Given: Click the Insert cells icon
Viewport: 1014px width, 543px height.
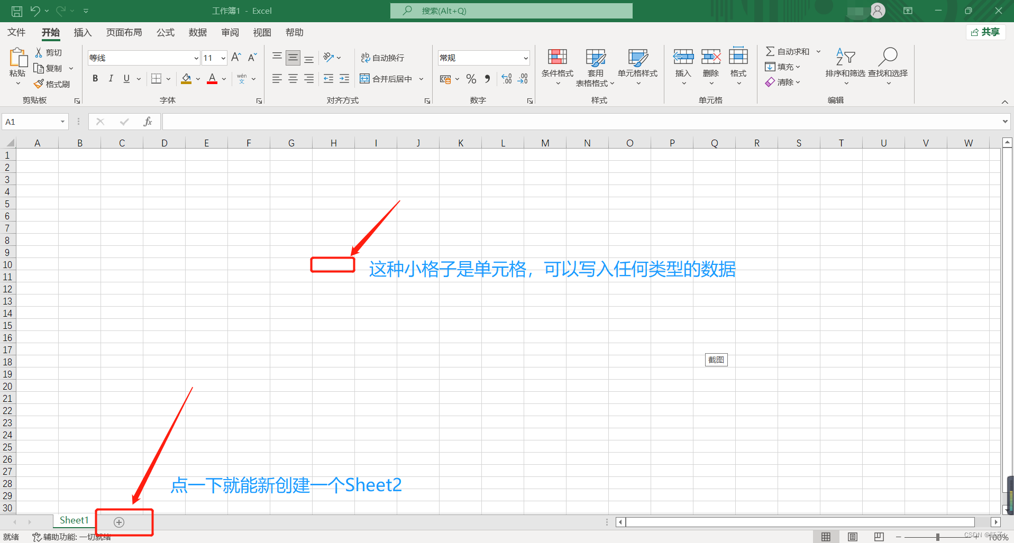Looking at the screenshot, I should (683, 57).
